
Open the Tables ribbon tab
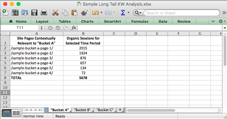65,21
